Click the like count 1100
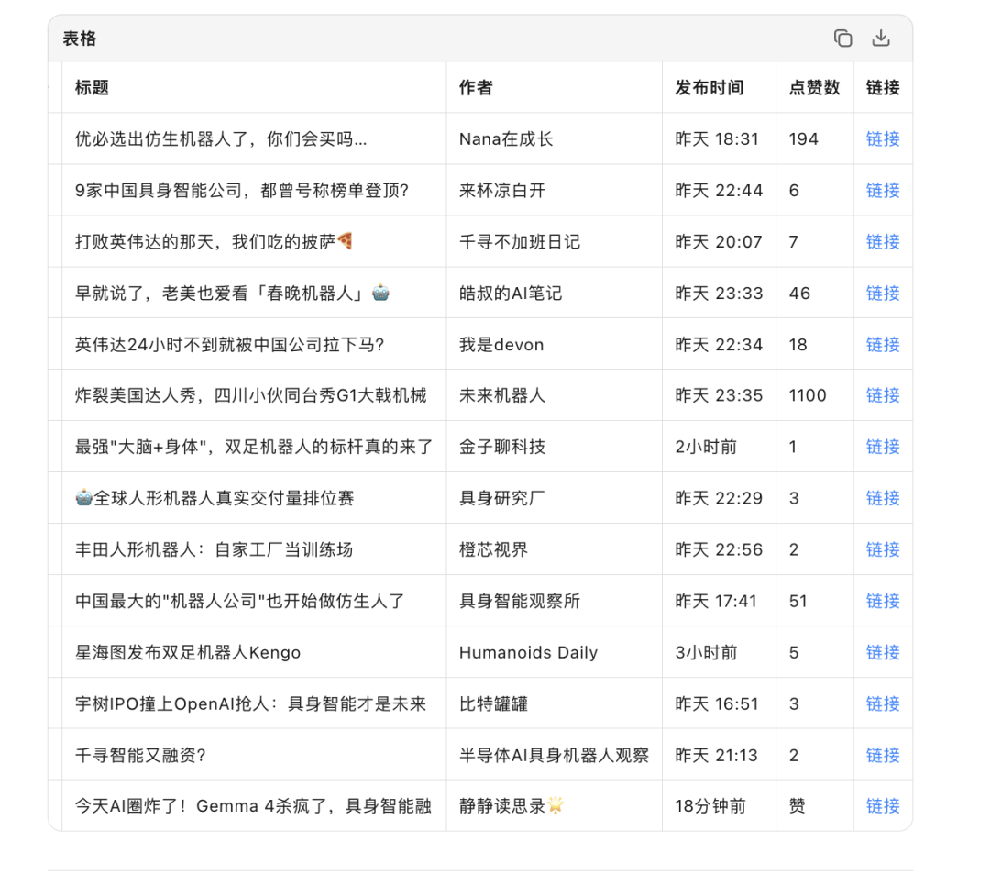The height and width of the screenshot is (875, 990). point(808,395)
